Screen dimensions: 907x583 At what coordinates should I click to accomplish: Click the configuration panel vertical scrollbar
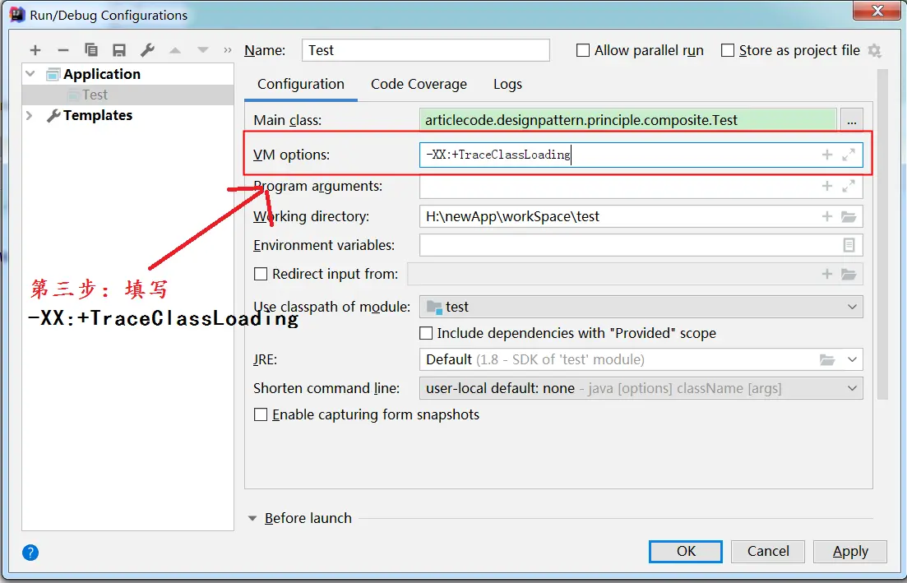click(882, 234)
